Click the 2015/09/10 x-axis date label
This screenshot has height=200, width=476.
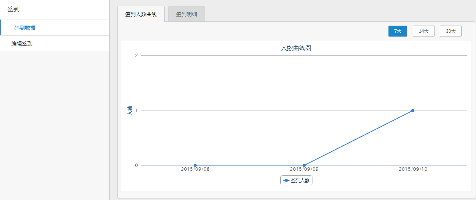[x=413, y=170]
